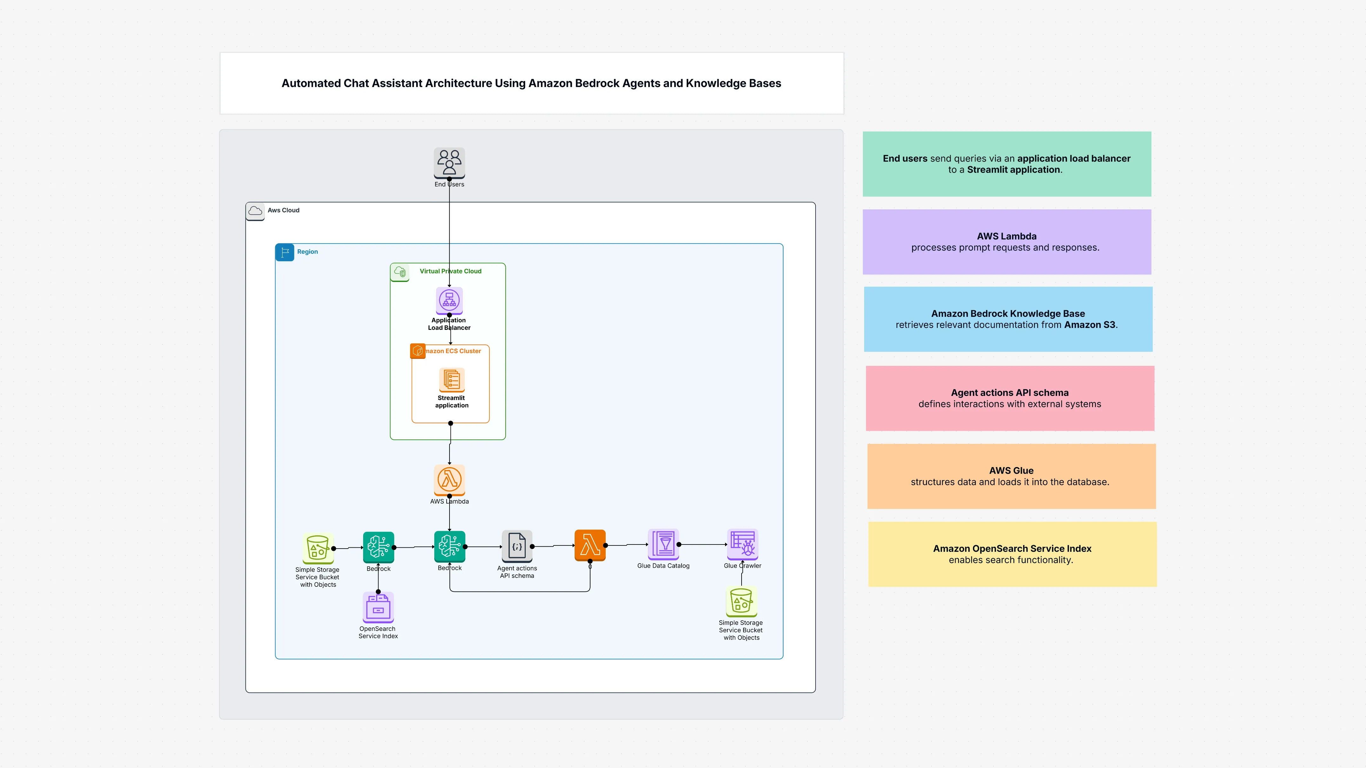Click the Streamlit application icon
This screenshot has height=768, width=1366.
point(452,380)
